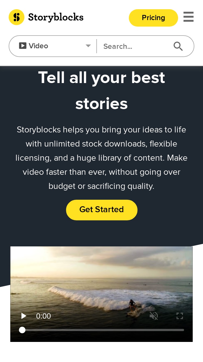The height and width of the screenshot is (362, 203).
Task: Expand the media type dropdown arrow
Action: pos(88,46)
